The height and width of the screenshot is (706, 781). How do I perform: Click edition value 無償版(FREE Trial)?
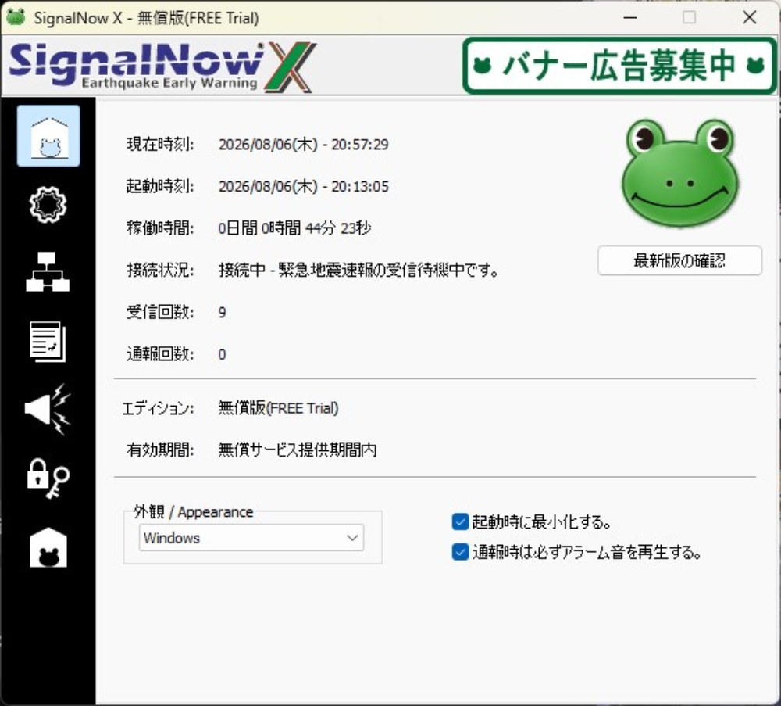point(279,408)
